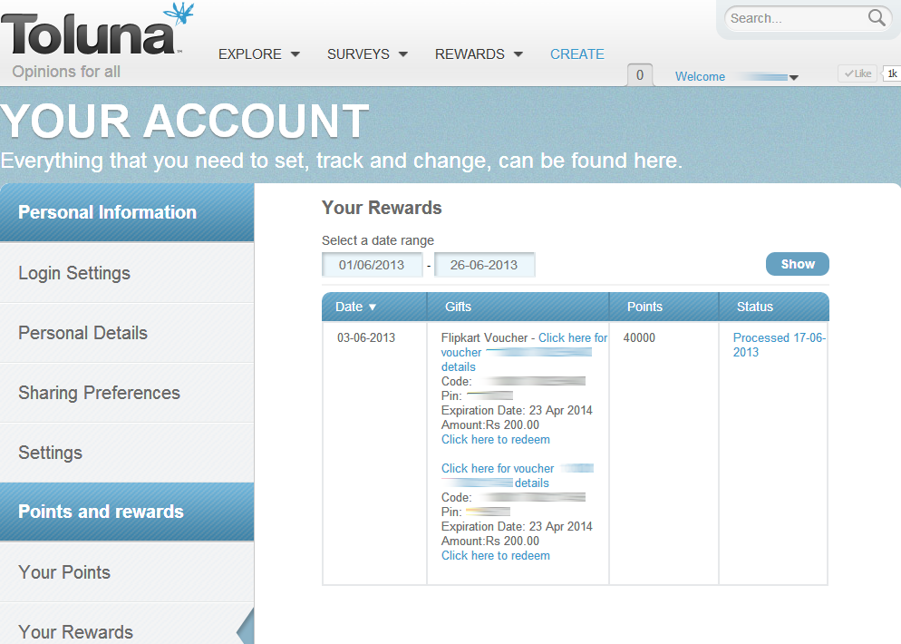The width and height of the screenshot is (901, 644).
Task: Click the first 'Click here to redeem' link
Action: (x=495, y=439)
